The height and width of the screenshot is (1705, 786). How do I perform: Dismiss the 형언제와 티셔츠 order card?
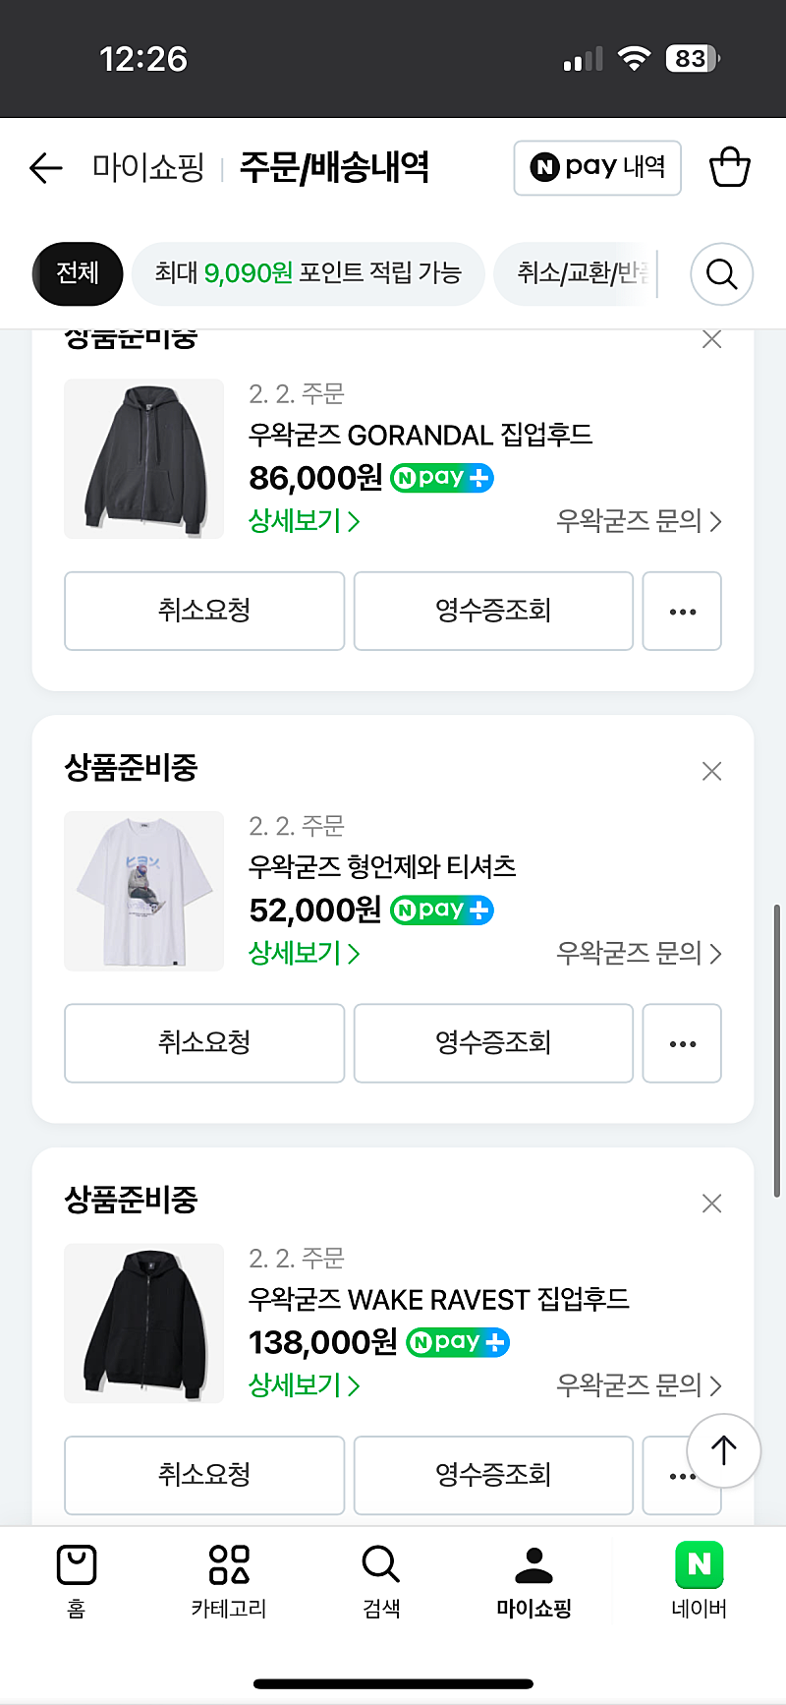[712, 771]
